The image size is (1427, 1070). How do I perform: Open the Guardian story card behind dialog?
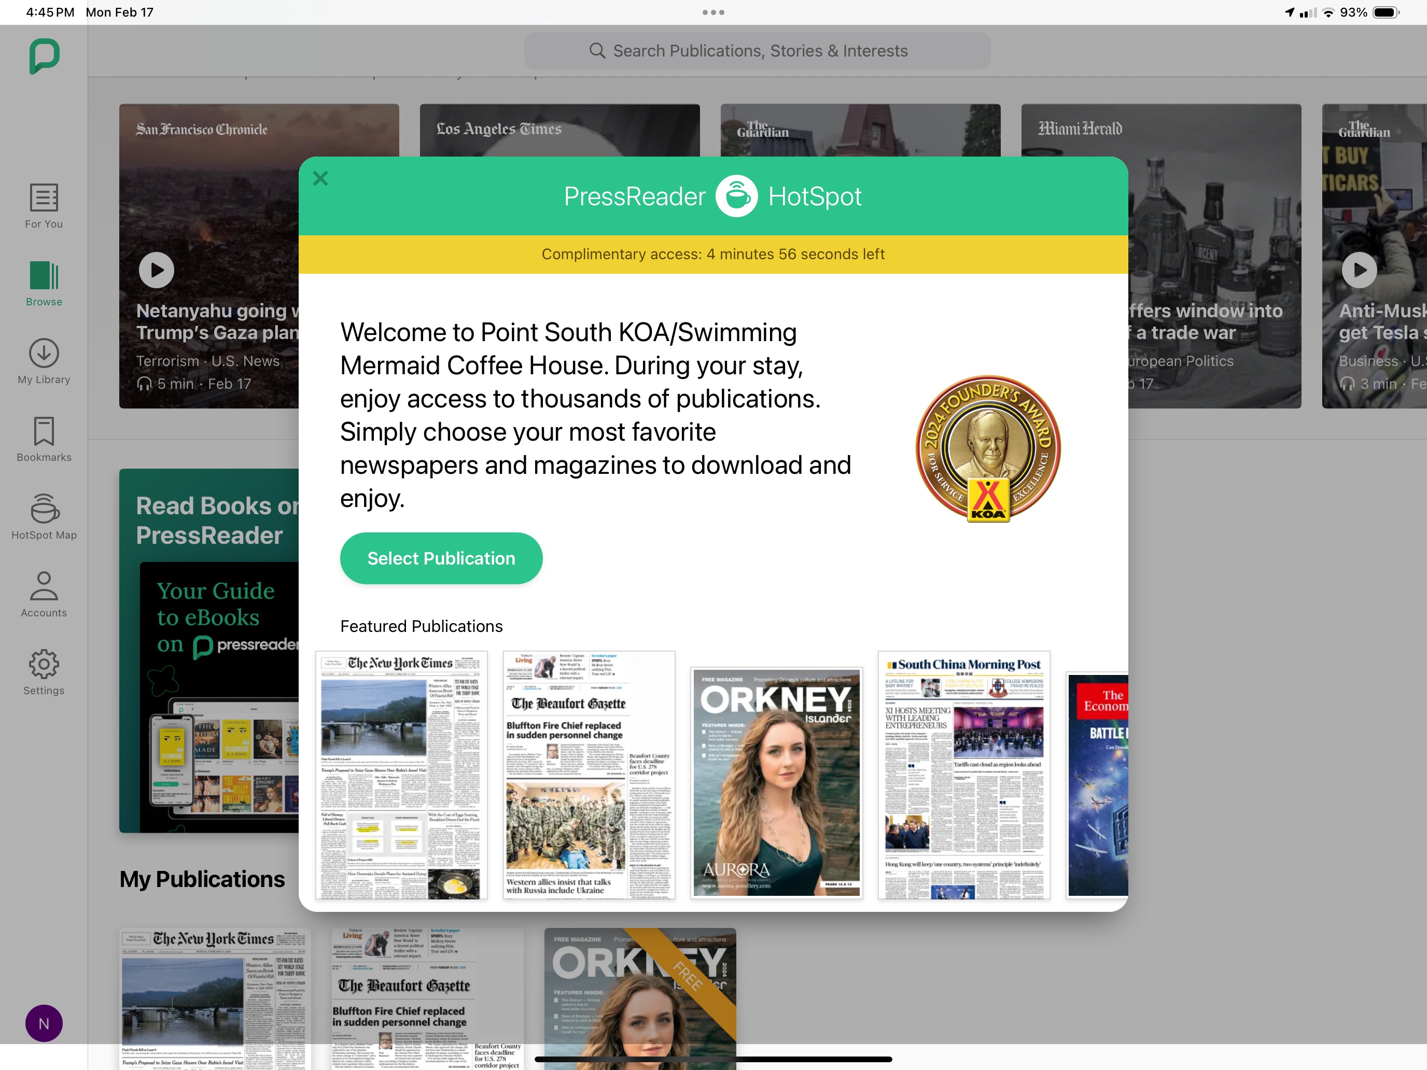[861, 130]
